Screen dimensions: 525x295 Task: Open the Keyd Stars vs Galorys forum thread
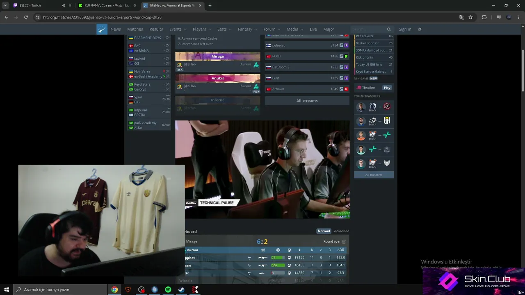(374, 72)
